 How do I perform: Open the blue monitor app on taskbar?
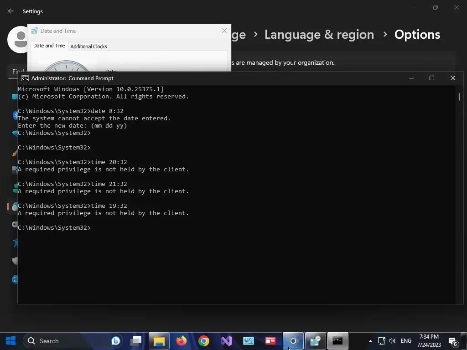pos(249,341)
